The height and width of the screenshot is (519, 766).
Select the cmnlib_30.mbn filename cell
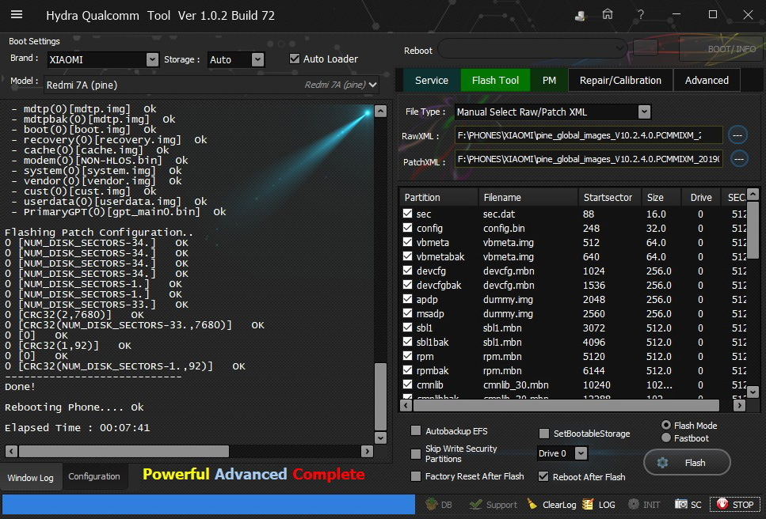tap(516, 385)
